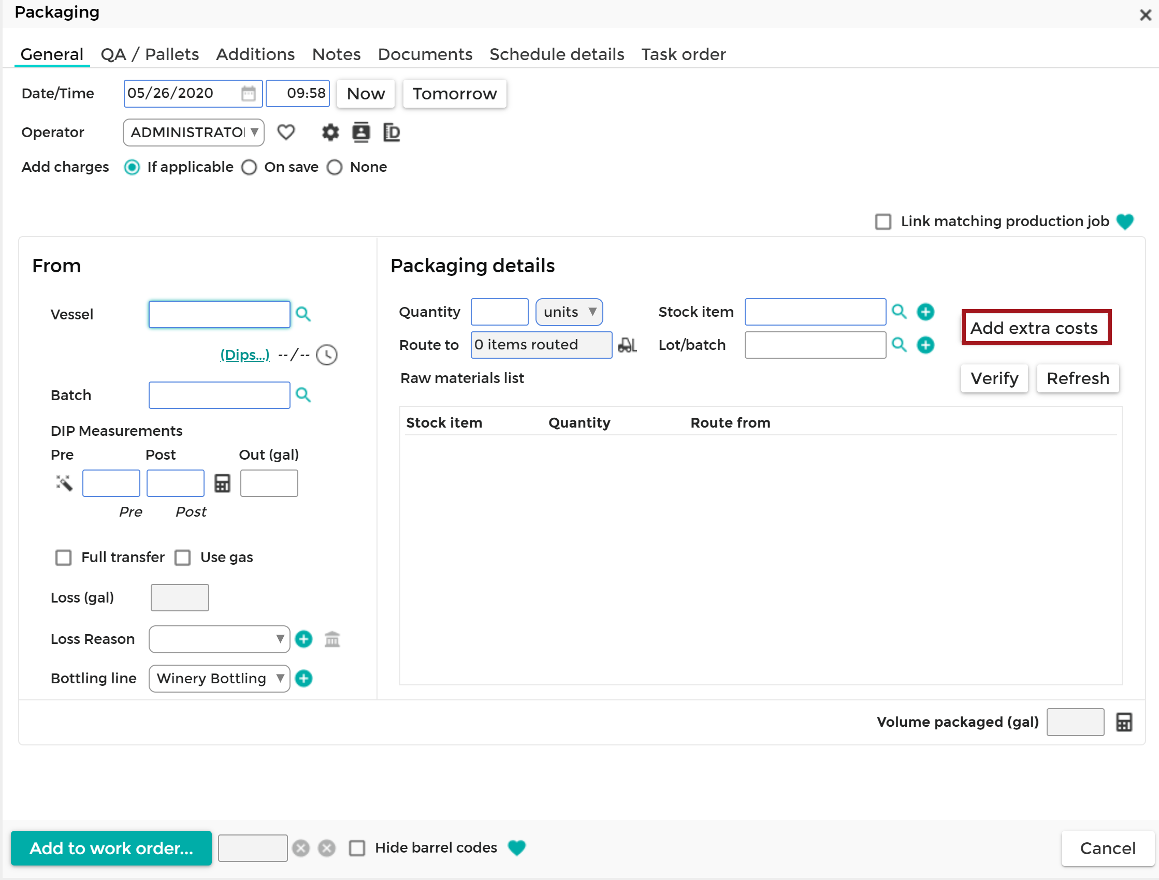Image resolution: width=1159 pixels, height=880 pixels.
Task: Click the forklift routing icon
Action: 628,345
